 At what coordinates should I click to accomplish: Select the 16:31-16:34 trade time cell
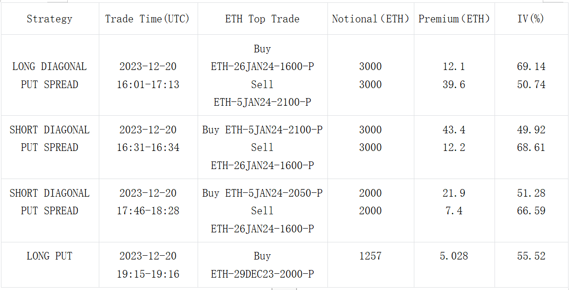148,148
